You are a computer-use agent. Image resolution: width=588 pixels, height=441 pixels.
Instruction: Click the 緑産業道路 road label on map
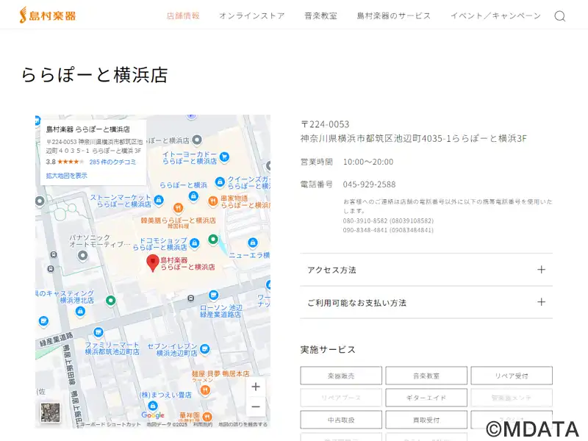tap(57, 339)
